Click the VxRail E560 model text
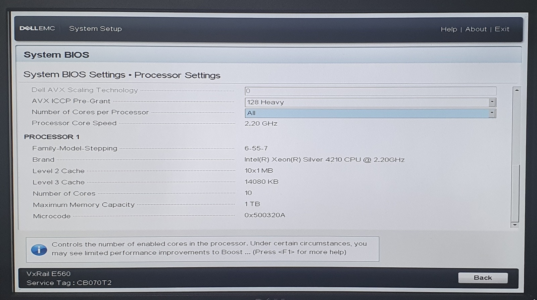Viewport: 537px width, 300px height. [49, 274]
